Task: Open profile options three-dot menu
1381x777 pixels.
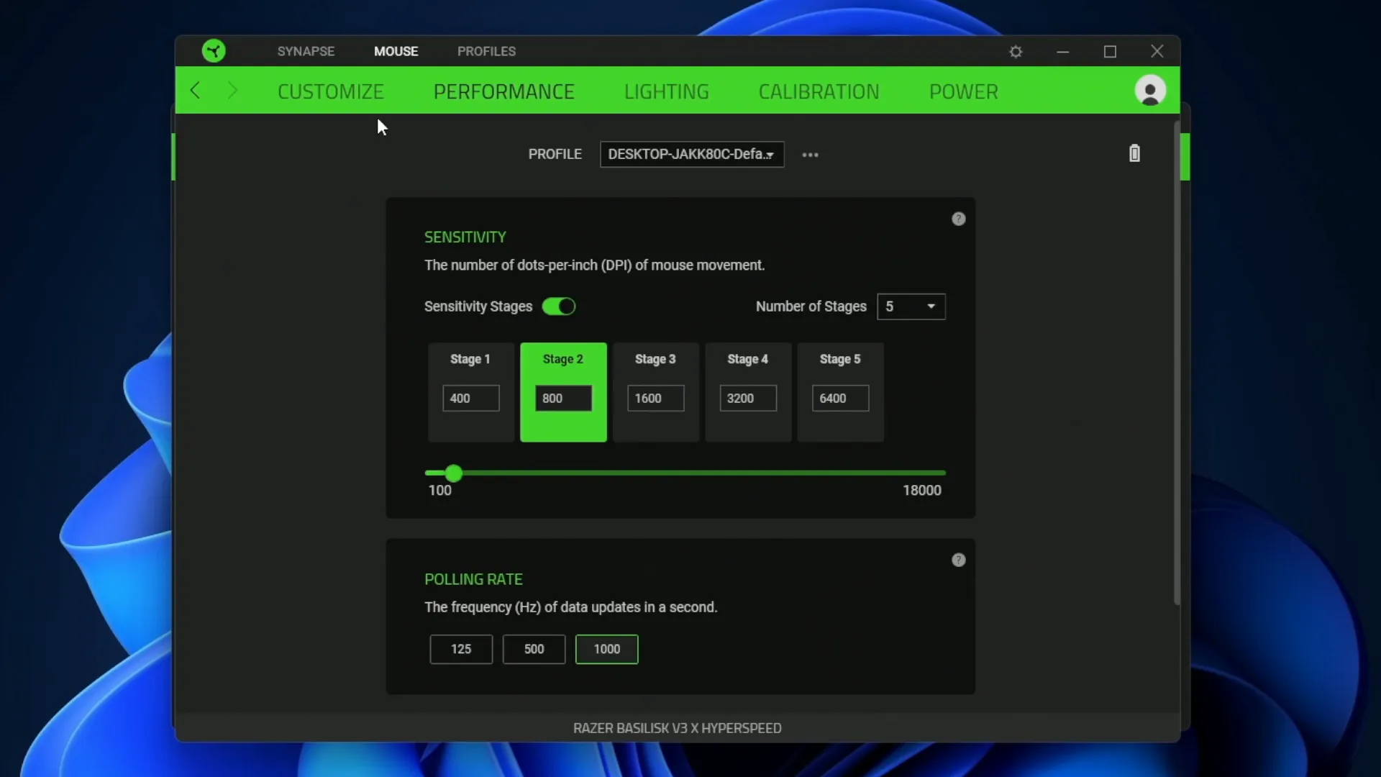Action: [x=811, y=155]
